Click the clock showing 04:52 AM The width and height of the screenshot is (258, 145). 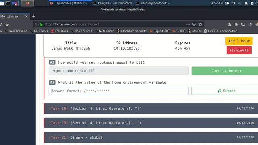(216, 3)
